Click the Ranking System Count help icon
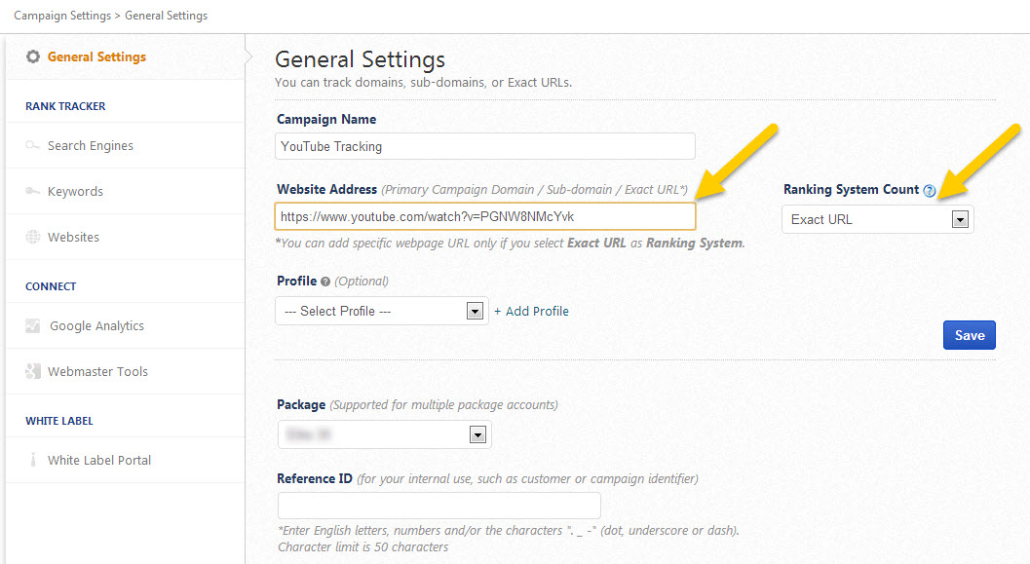Screen dimensions: 1030x564 (930, 191)
